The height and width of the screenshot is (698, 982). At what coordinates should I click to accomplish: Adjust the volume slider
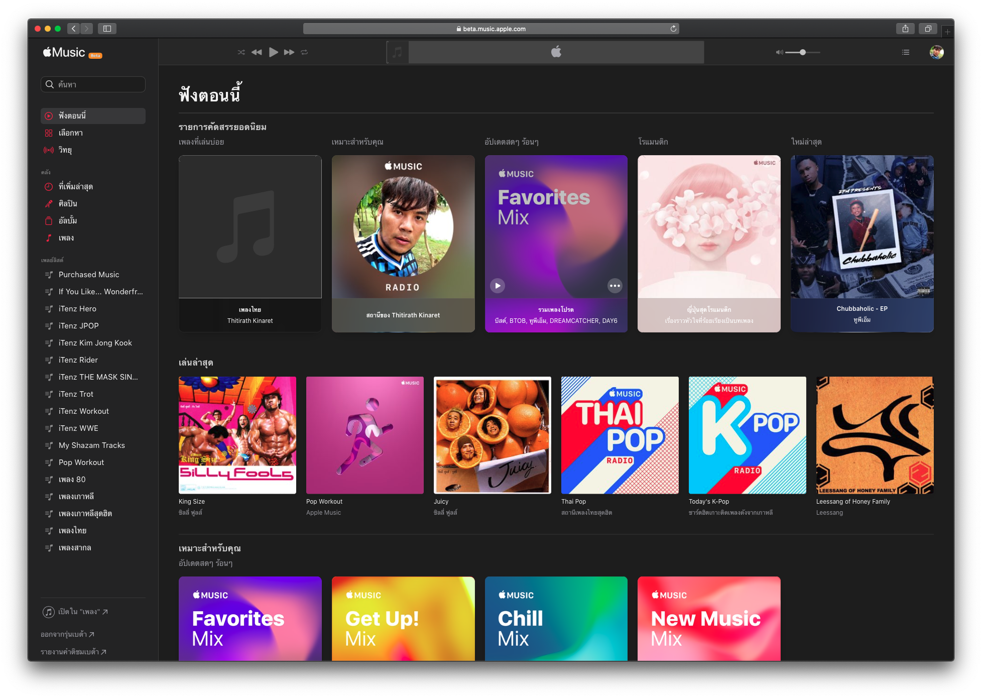click(x=803, y=52)
